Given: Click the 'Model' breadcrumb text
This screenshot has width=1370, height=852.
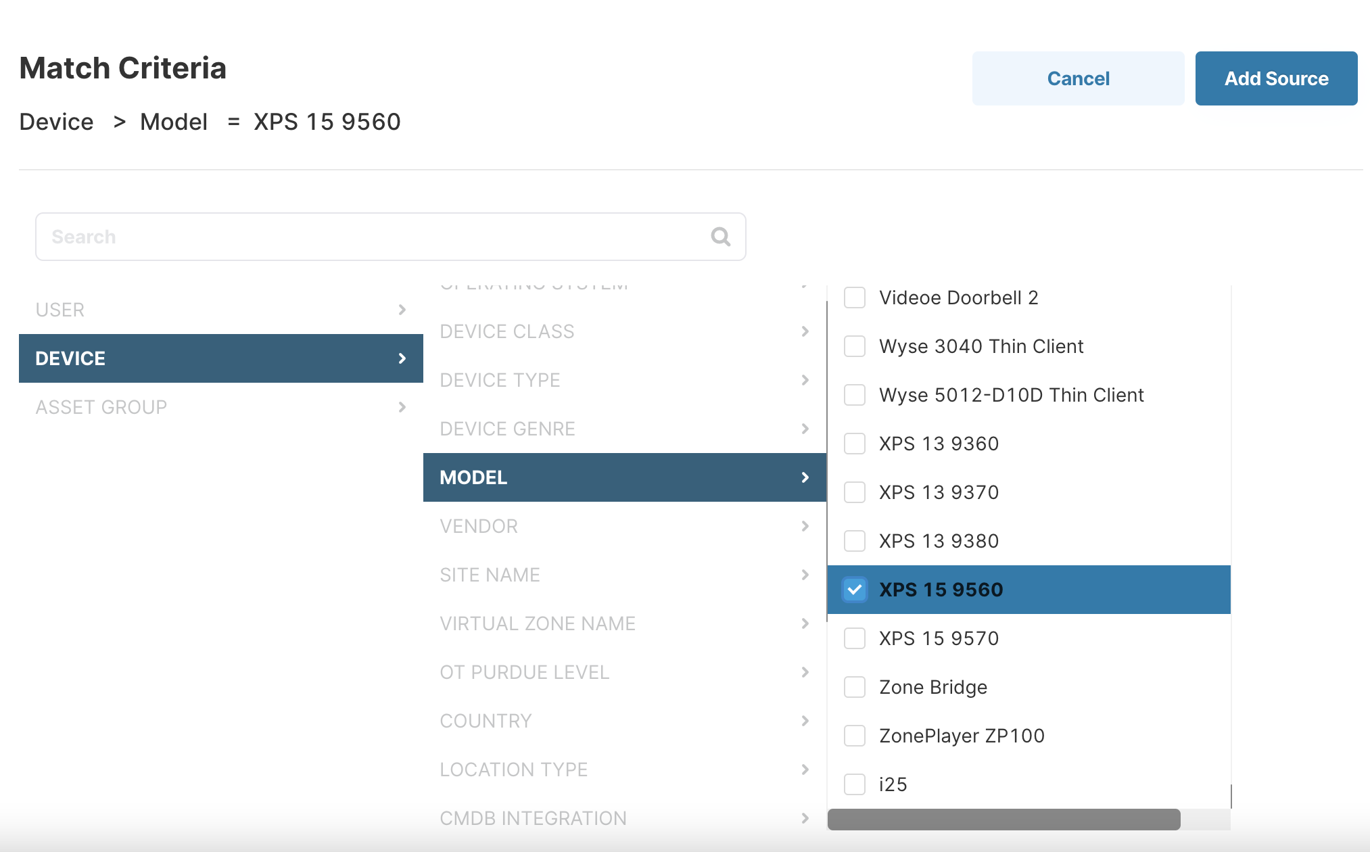Looking at the screenshot, I should 173,122.
